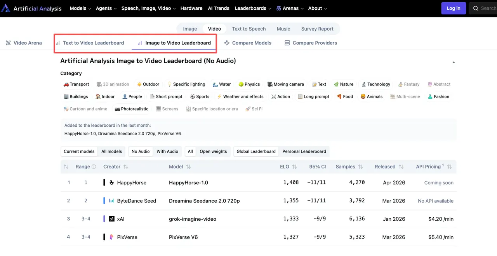
Task: Click the Compare Providers icon
Action: 287,43
